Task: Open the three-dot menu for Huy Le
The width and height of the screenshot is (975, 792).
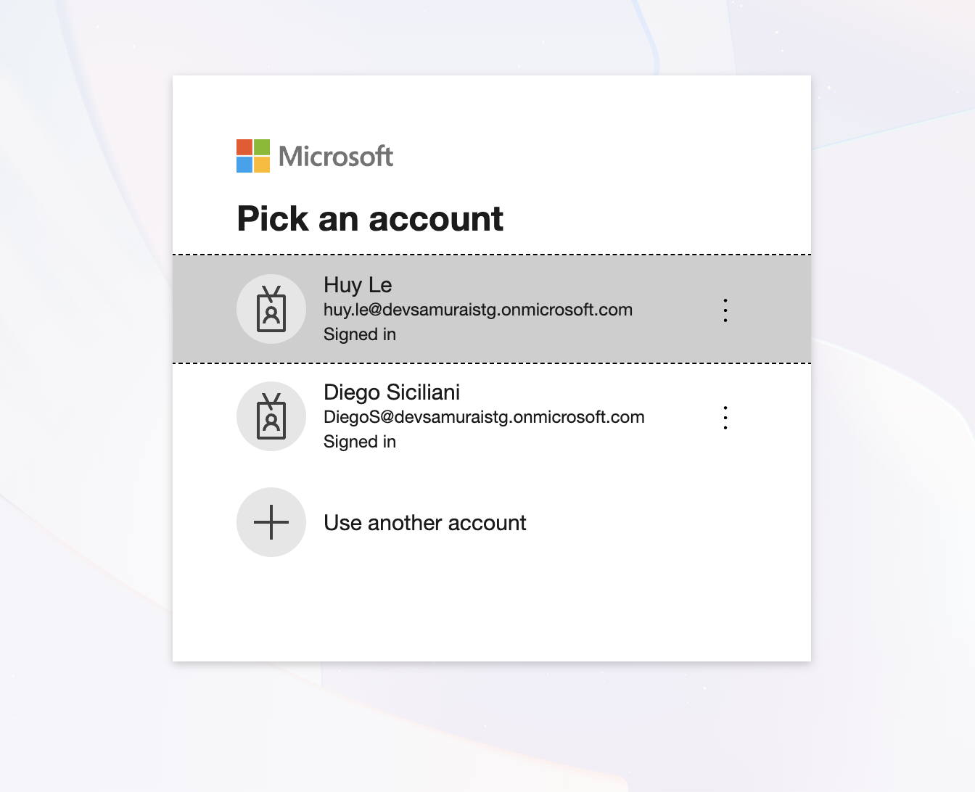Action: coord(725,310)
